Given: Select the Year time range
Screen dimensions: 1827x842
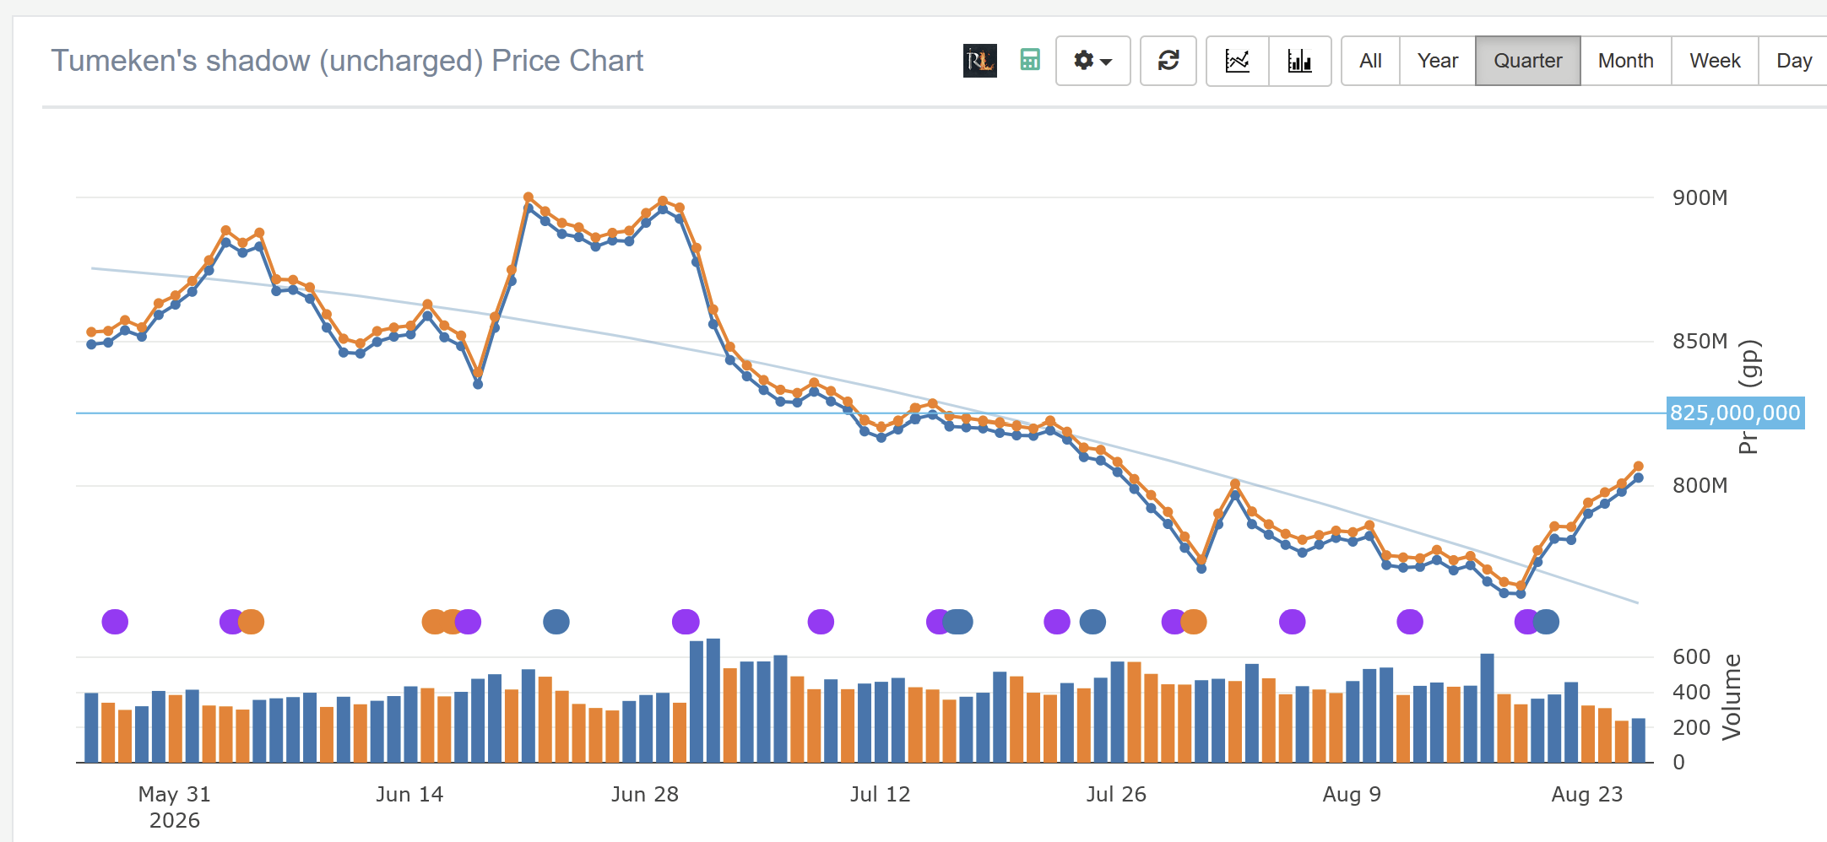Looking at the screenshot, I should pyautogui.click(x=1438, y=61).
